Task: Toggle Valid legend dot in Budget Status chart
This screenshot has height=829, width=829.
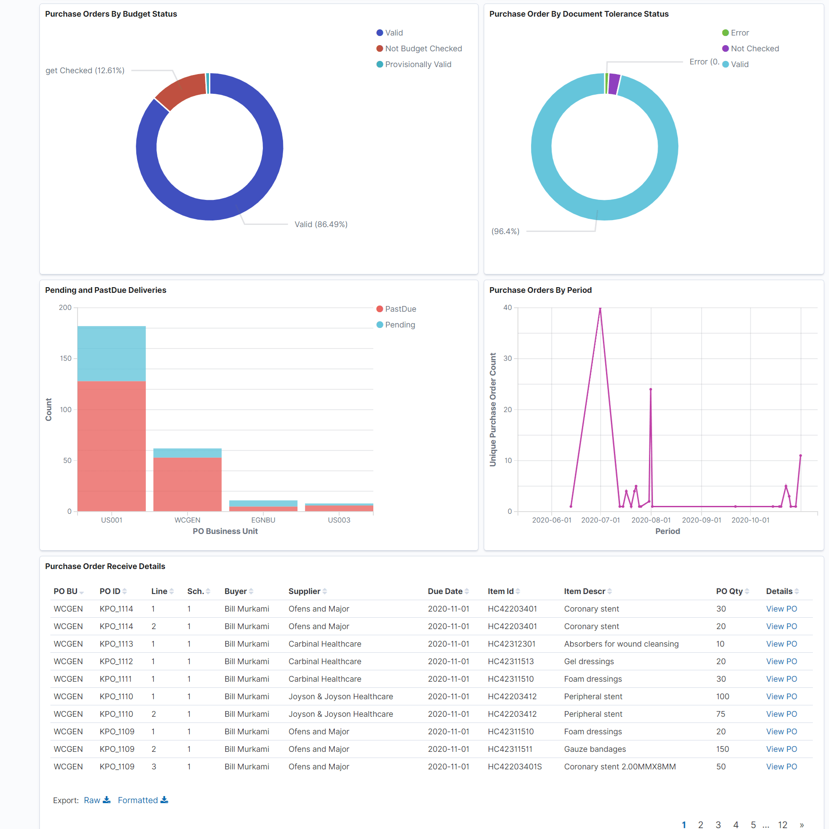Action: (380, 33)
